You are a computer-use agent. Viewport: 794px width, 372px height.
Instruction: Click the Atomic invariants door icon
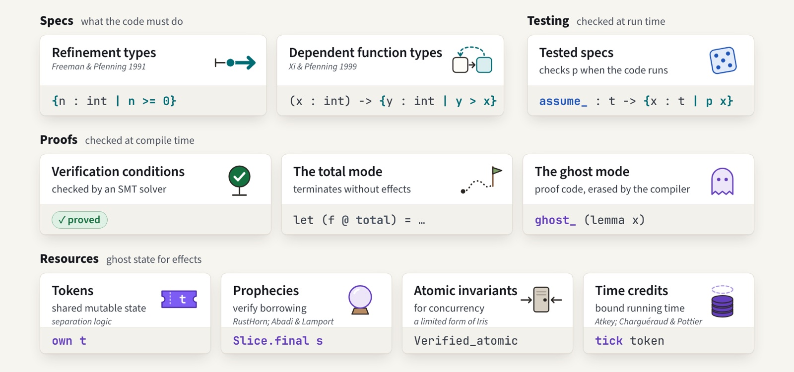pyautogui.click(x=541, y=300)
